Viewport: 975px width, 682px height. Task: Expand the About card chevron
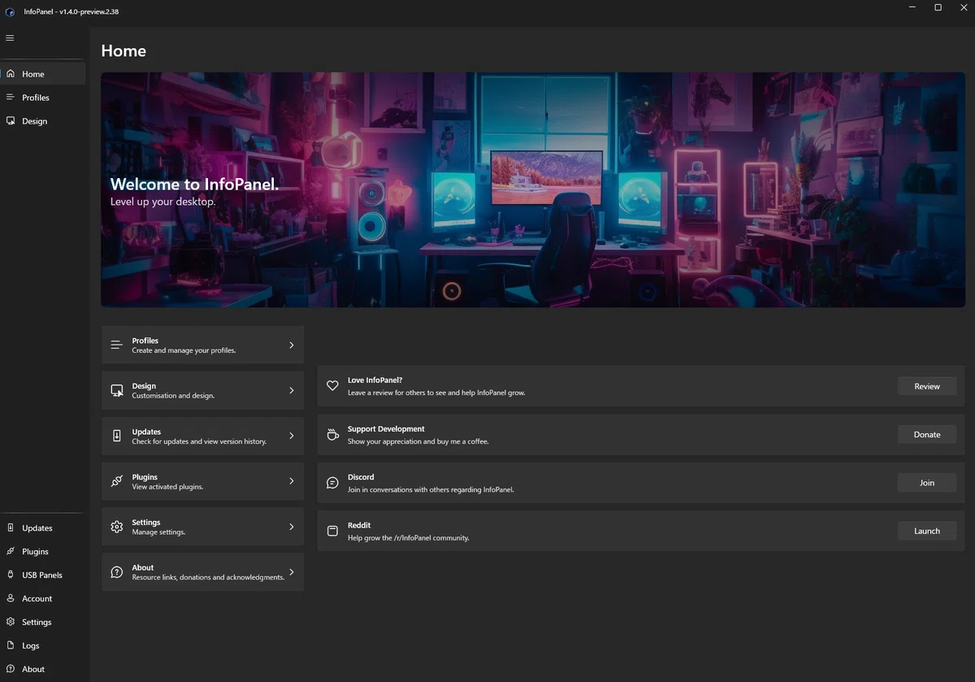pos(292,572)
